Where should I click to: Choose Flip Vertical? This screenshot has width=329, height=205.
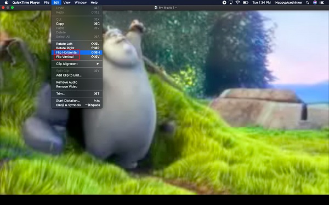click(x=77, y=57)
